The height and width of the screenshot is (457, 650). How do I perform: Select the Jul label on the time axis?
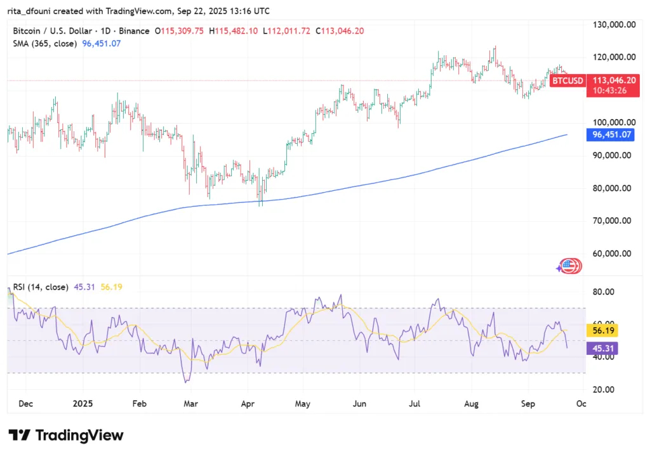pos(415,402)
